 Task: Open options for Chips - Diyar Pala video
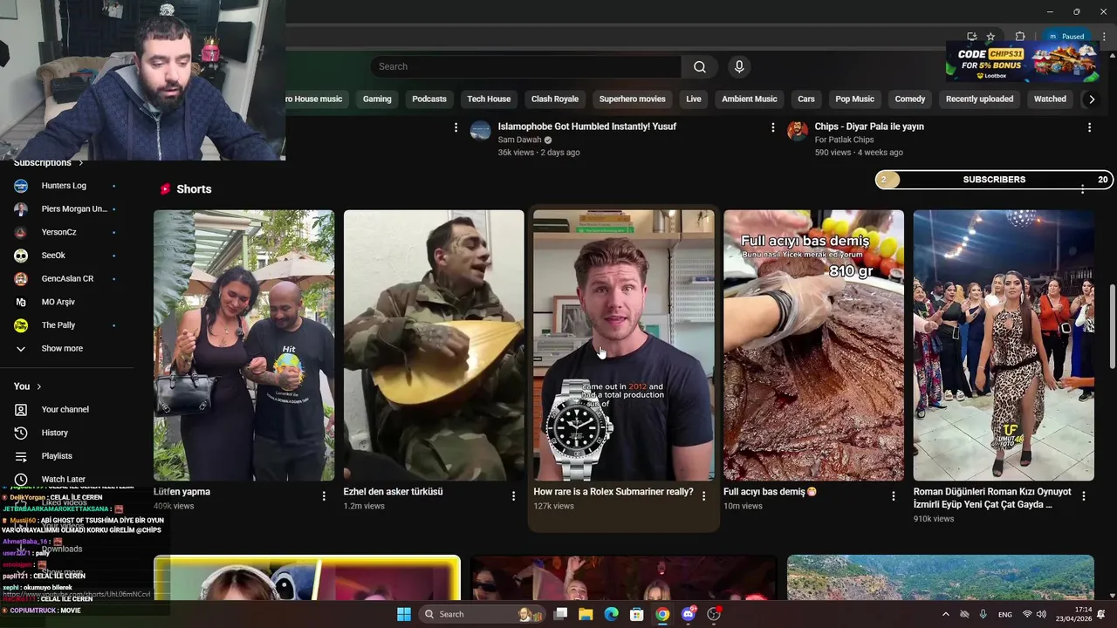tap(1089, 127)
